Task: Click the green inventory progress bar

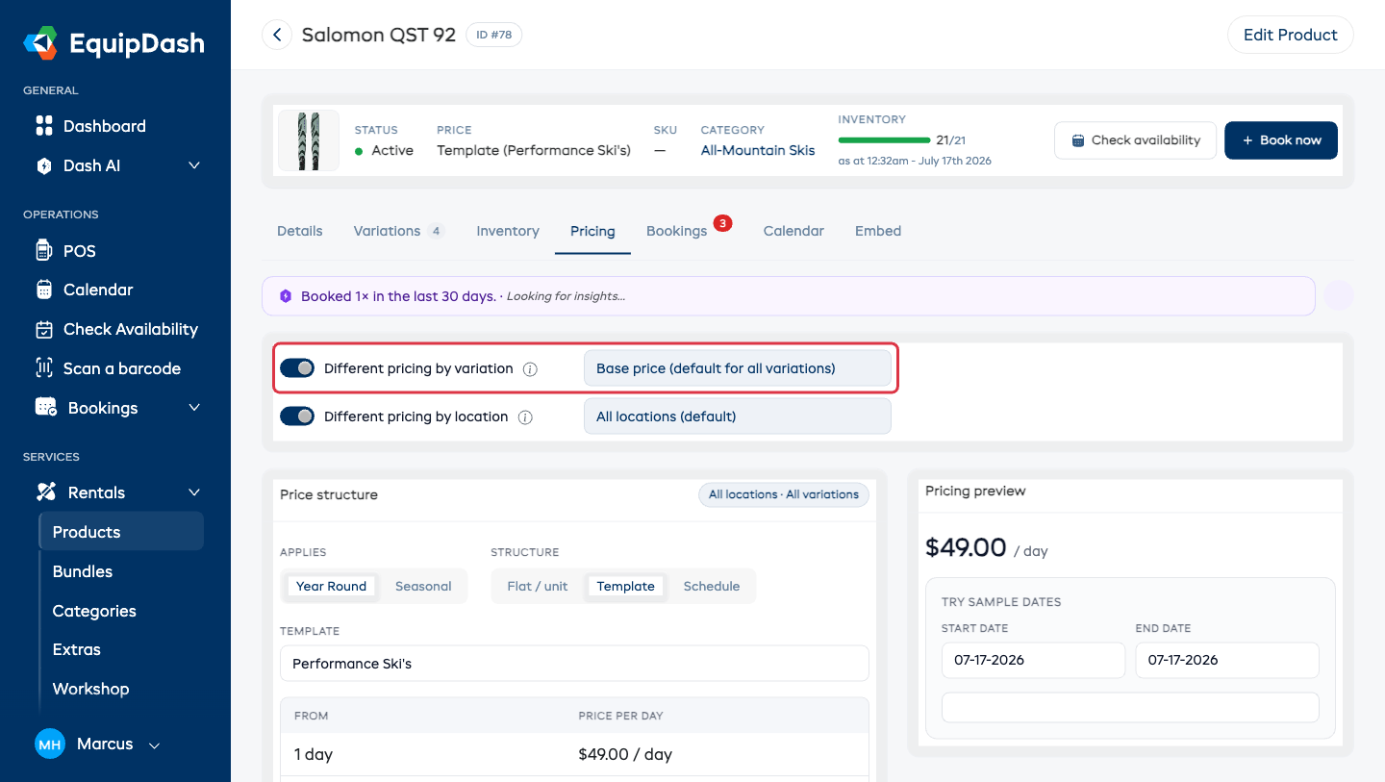Action: click(x=884, y=140)
